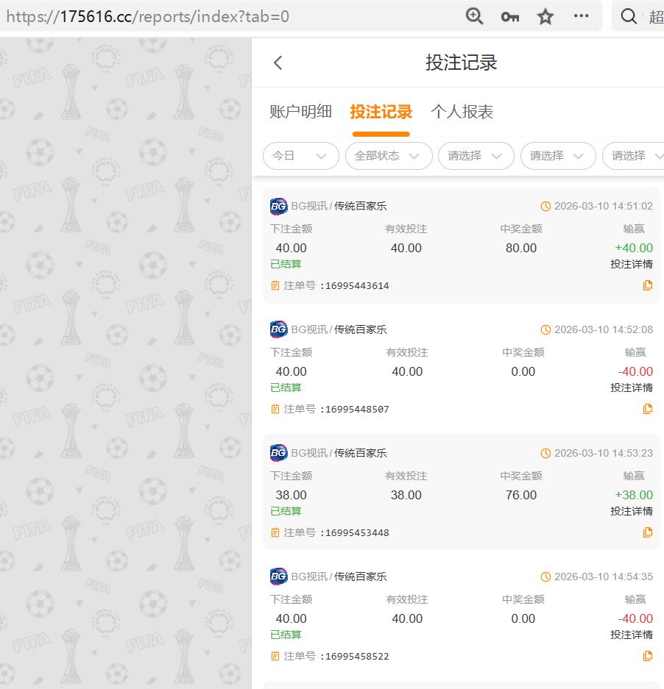Expand the first 请选择 filter dropdown
The height and width of the screenshot is (689, 664).
pyautogui.click(x=476, y=156)
